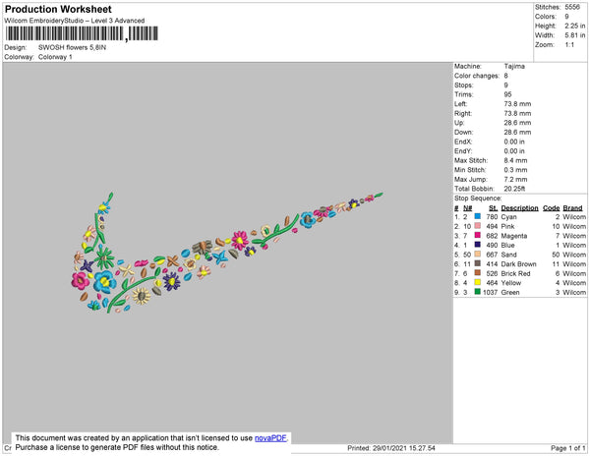The height and width of the screenshot is (456, 590).
Task: Click design name 'SWOSH flowers 5,8IN'
Action: click(72, 47)
